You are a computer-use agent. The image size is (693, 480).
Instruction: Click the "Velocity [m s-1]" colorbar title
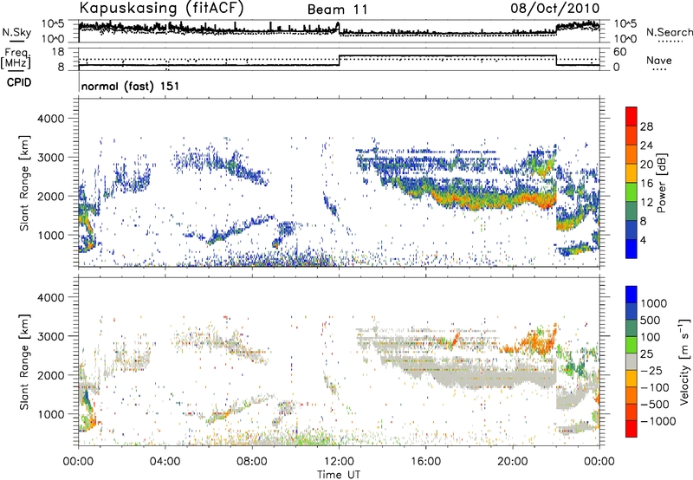(684, 361)
